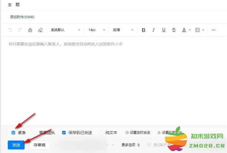
Task: Apply the red font color
Action: pos(184,30)
